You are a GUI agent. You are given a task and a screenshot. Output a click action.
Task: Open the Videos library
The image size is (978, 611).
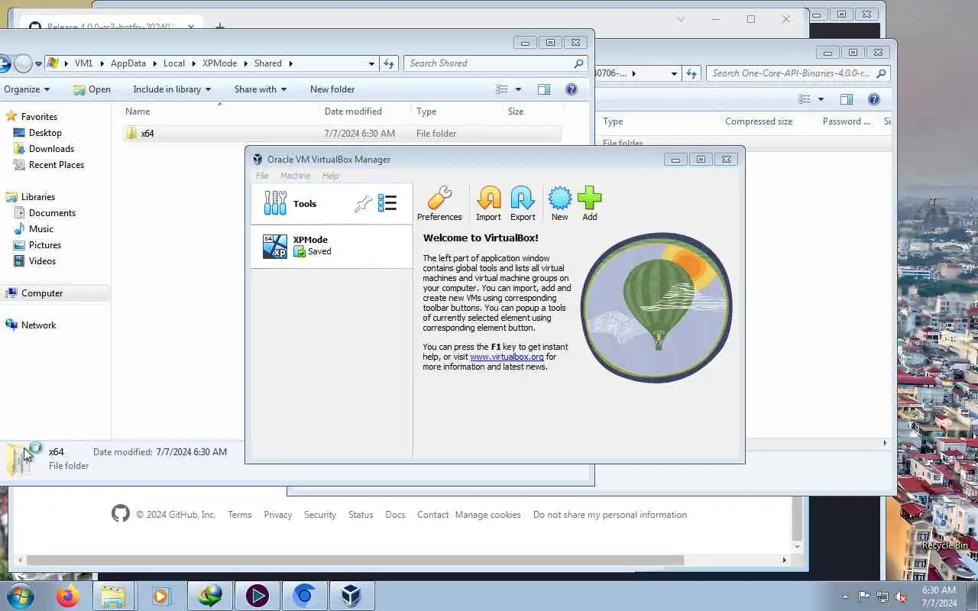pos(42,261)
